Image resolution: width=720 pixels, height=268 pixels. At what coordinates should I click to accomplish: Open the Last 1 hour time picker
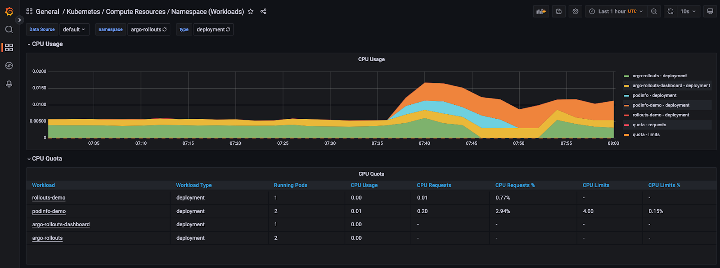[616, 11]
